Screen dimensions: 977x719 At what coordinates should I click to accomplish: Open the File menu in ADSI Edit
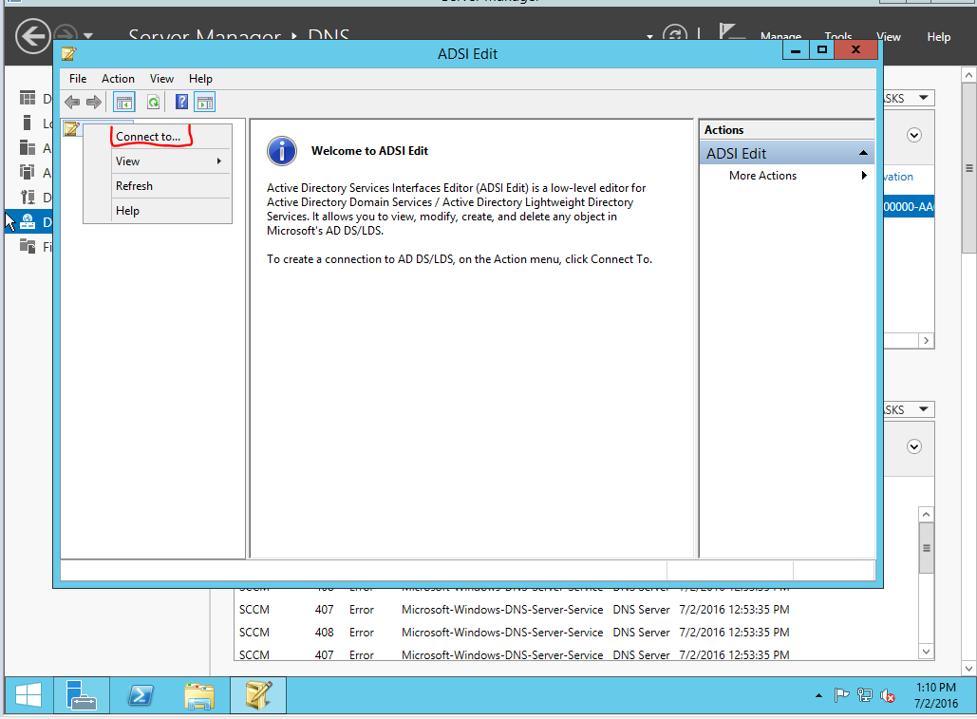point(78,79)
